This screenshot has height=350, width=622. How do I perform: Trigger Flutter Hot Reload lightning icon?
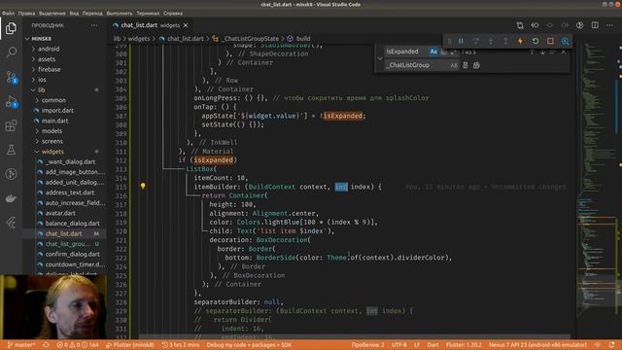(520, 41)
